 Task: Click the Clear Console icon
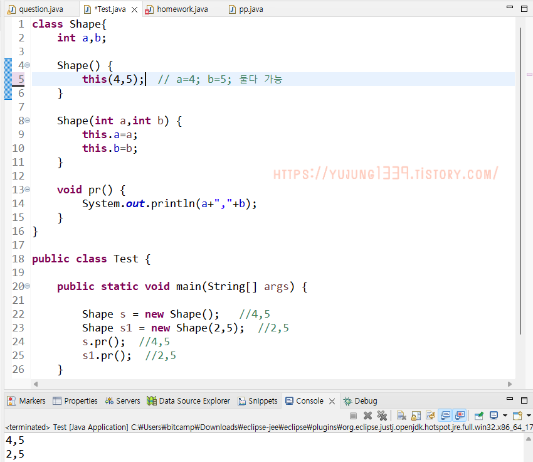click(401, 416)
